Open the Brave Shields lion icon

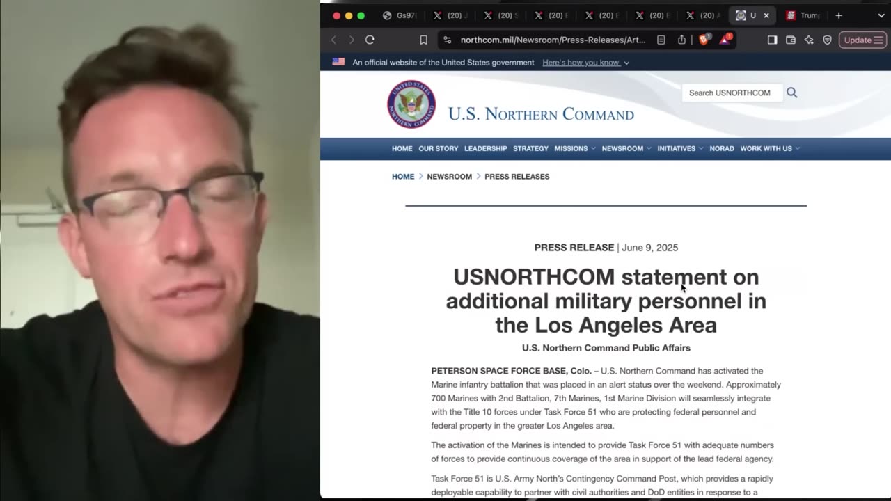704,40
